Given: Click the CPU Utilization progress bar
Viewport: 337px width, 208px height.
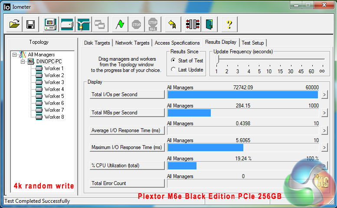Looking at the screenshot, I should 243,166.
